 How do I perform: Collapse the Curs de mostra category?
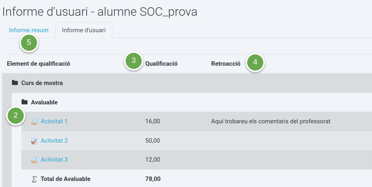click(x=42, y=83)
